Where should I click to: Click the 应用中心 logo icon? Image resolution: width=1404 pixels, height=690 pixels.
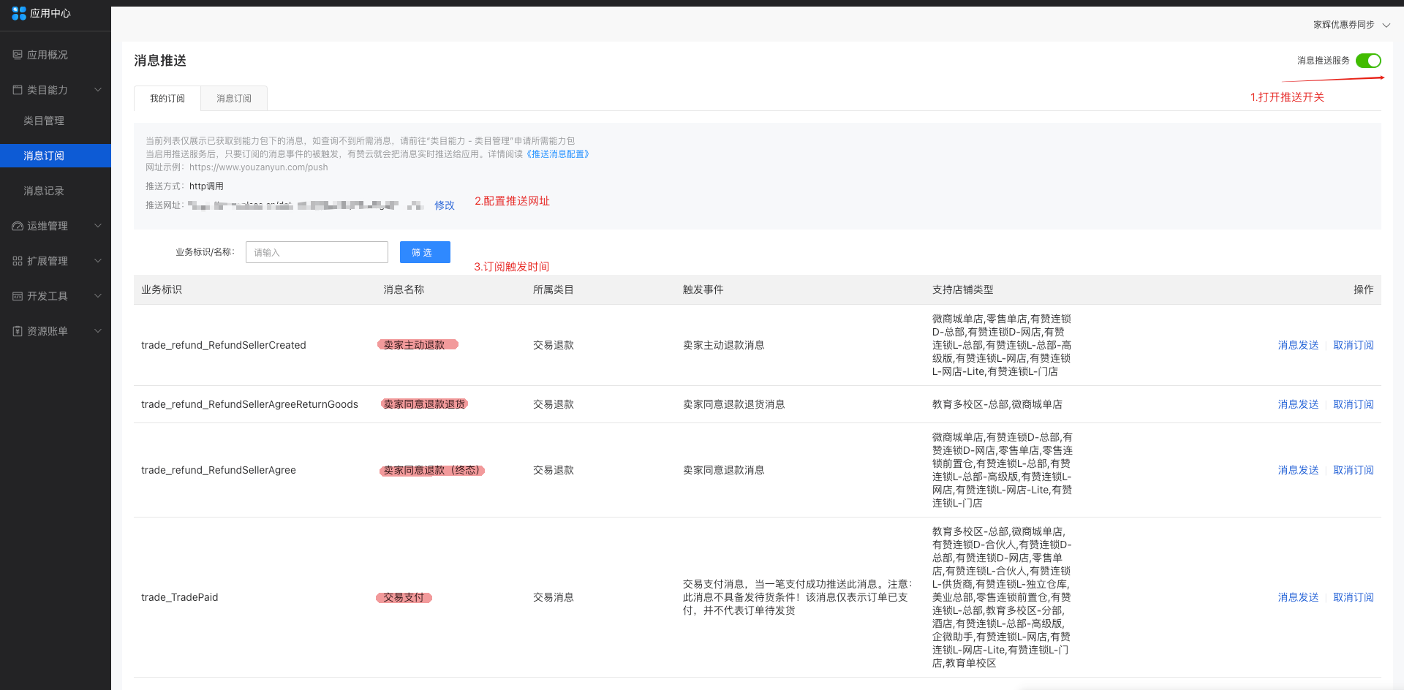[18, 13]
